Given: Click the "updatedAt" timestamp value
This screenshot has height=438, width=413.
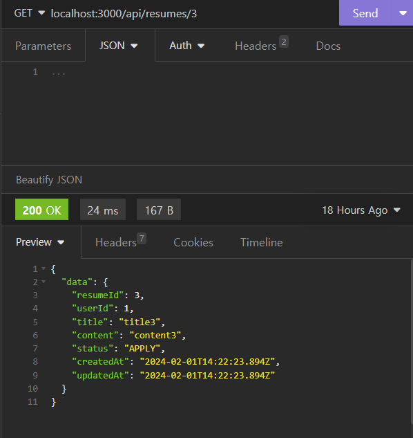Looking at the screenshot, I should point(207,375).
